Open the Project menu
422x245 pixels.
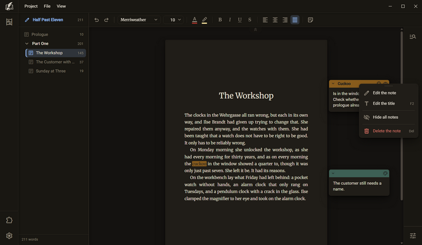(x=31, y=6)
